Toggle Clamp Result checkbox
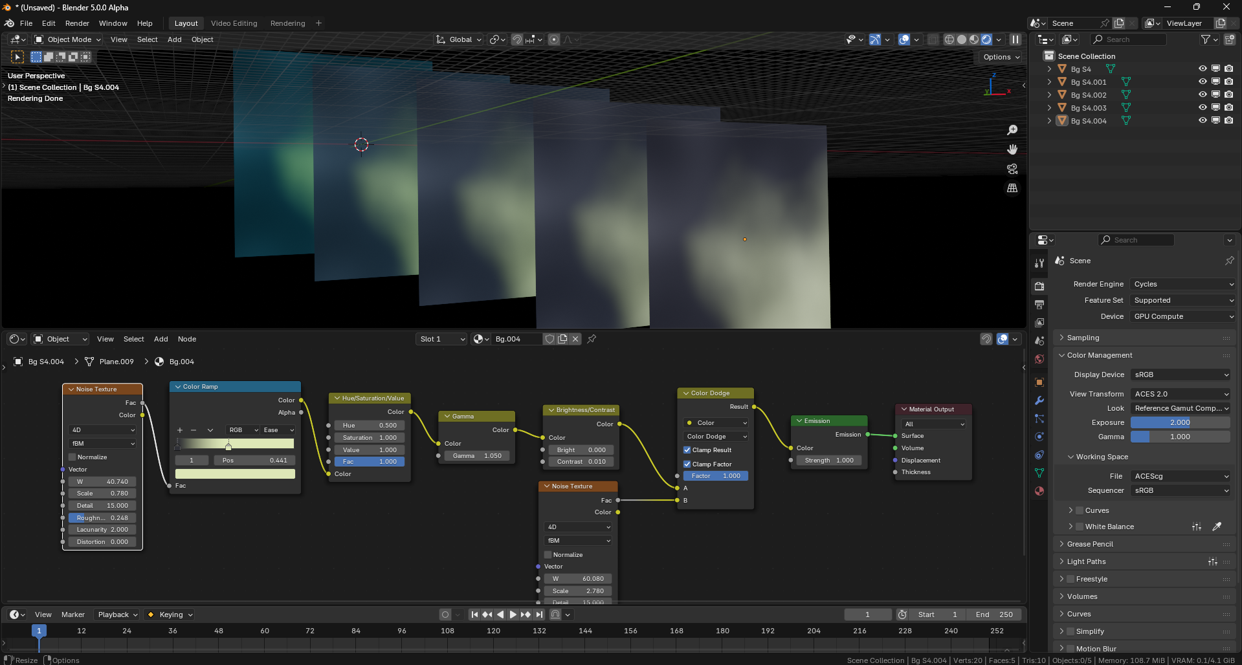1242x665 pixels. [x=687, y=450]
